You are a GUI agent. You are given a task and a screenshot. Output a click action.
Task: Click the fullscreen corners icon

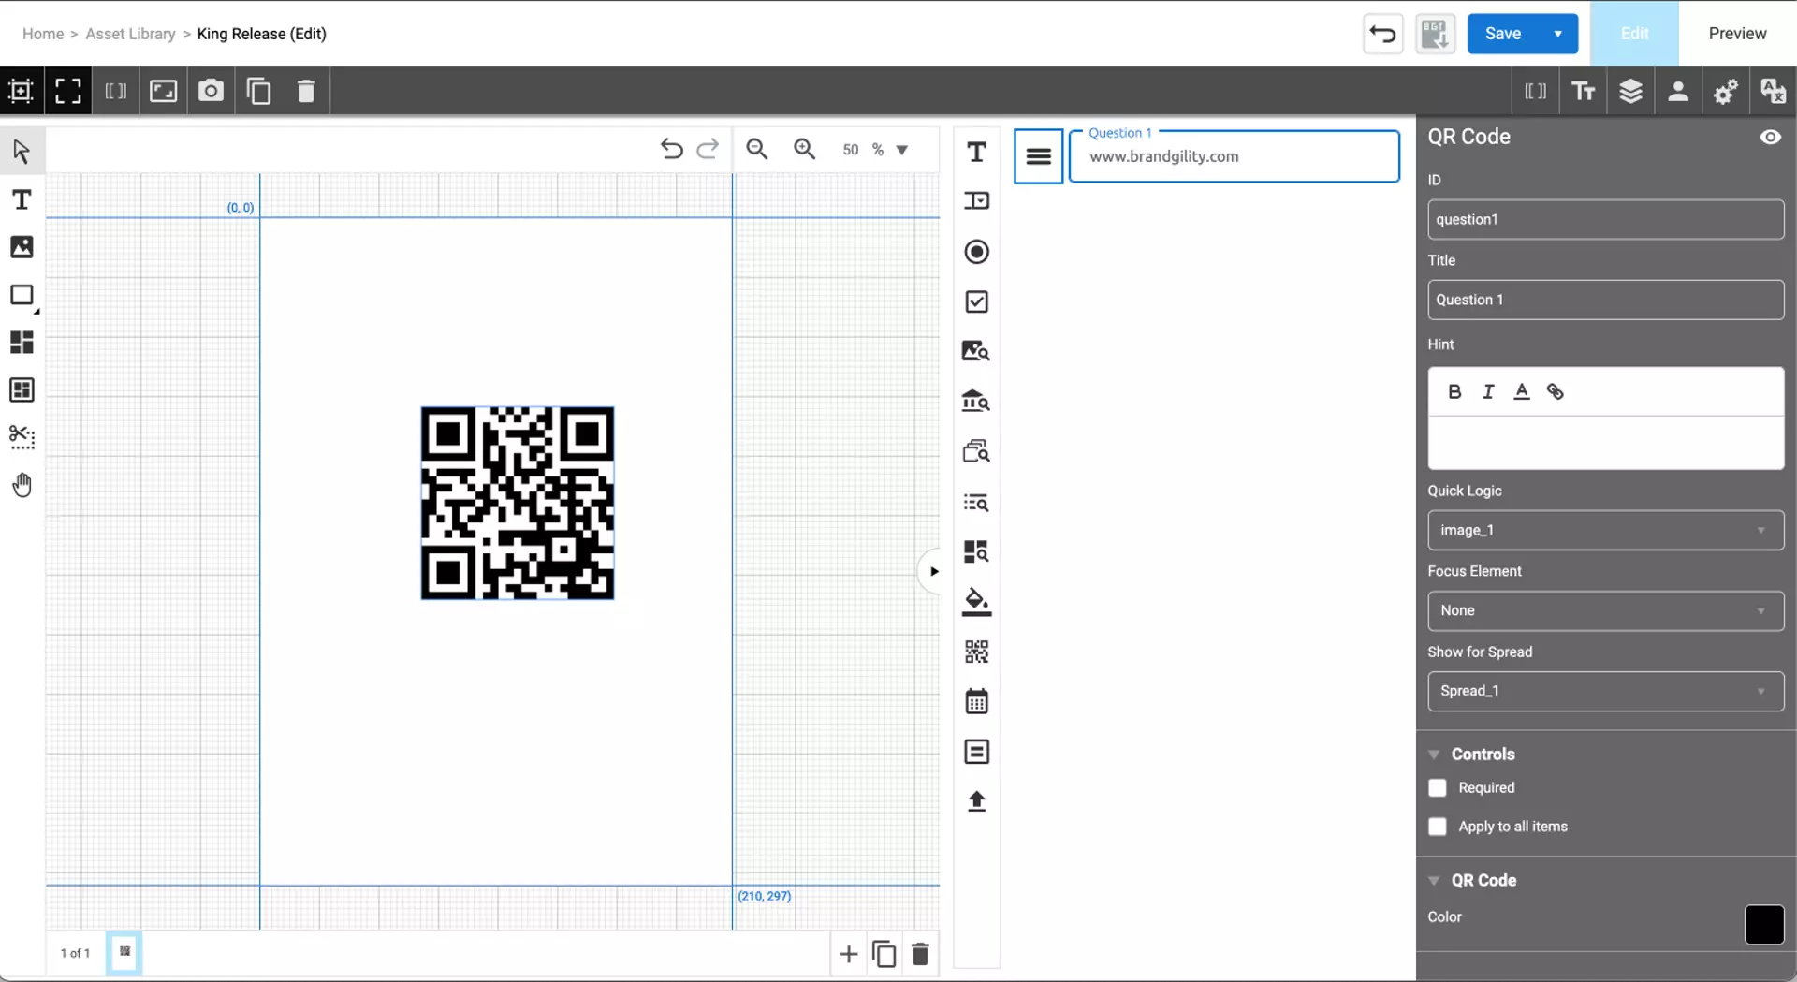tap(68, 91)
